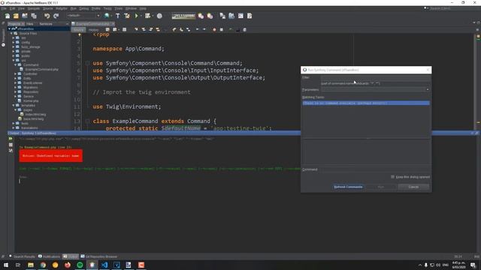Select Kernel.php in project tree
The image size is (481, 270).
[x=31, y=101]
